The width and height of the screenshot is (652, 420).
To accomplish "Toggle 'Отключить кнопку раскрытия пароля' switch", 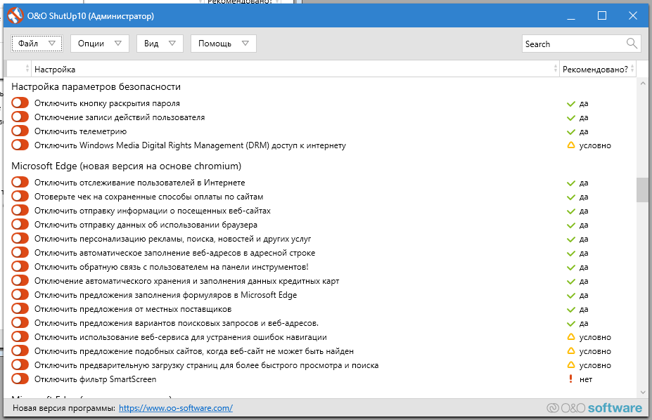I will 20,103.
